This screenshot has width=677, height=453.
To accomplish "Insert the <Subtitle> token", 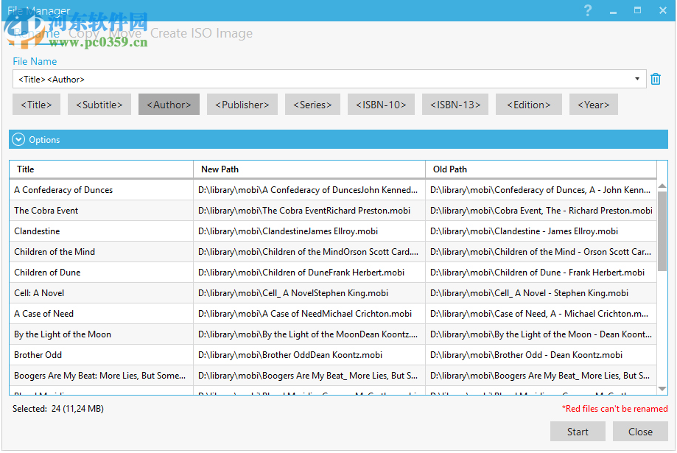I will coord(99,104).
